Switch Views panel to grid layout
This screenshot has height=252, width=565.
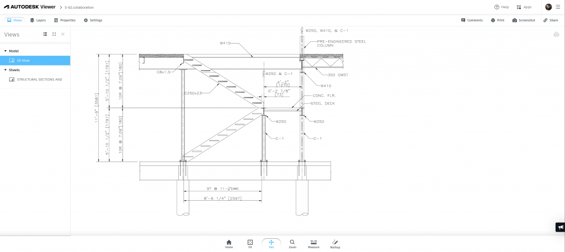point(54,34)
